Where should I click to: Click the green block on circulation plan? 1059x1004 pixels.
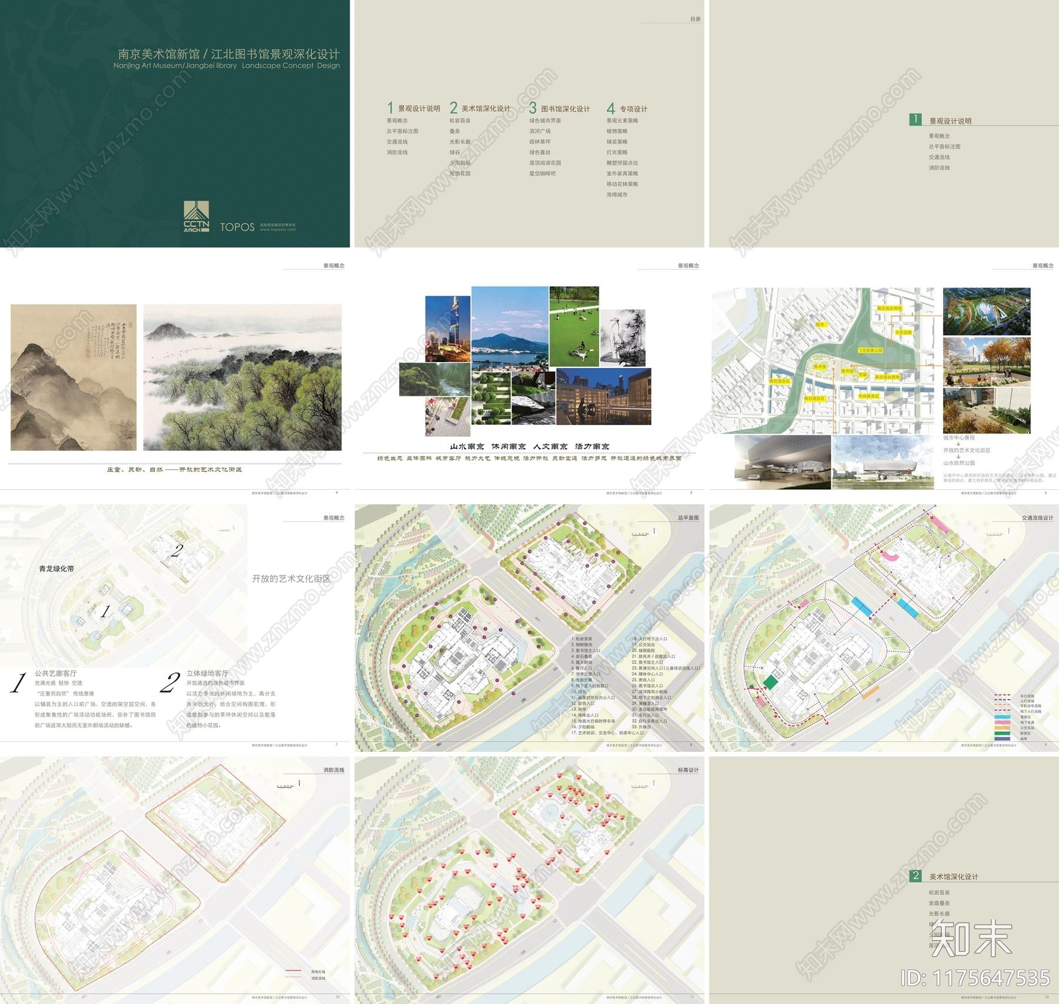[770, 681]
